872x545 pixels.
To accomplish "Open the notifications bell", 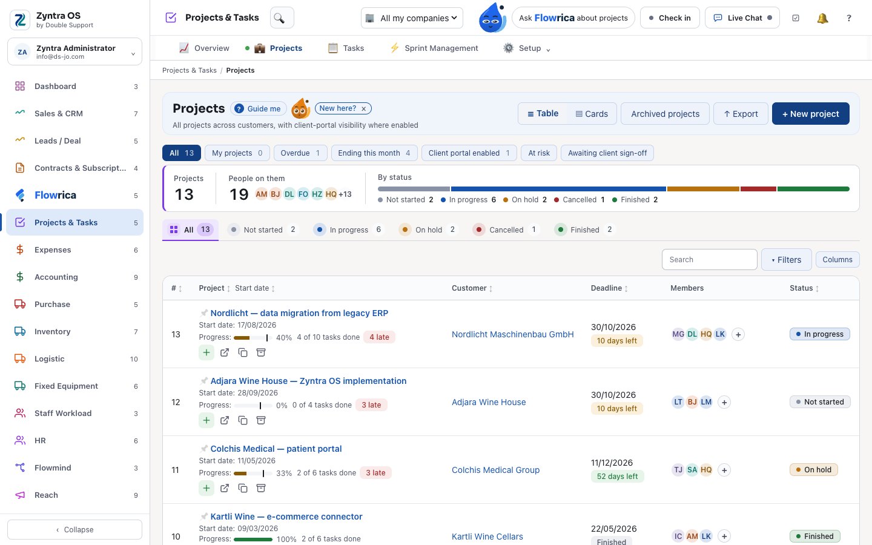I will point(822,18).
